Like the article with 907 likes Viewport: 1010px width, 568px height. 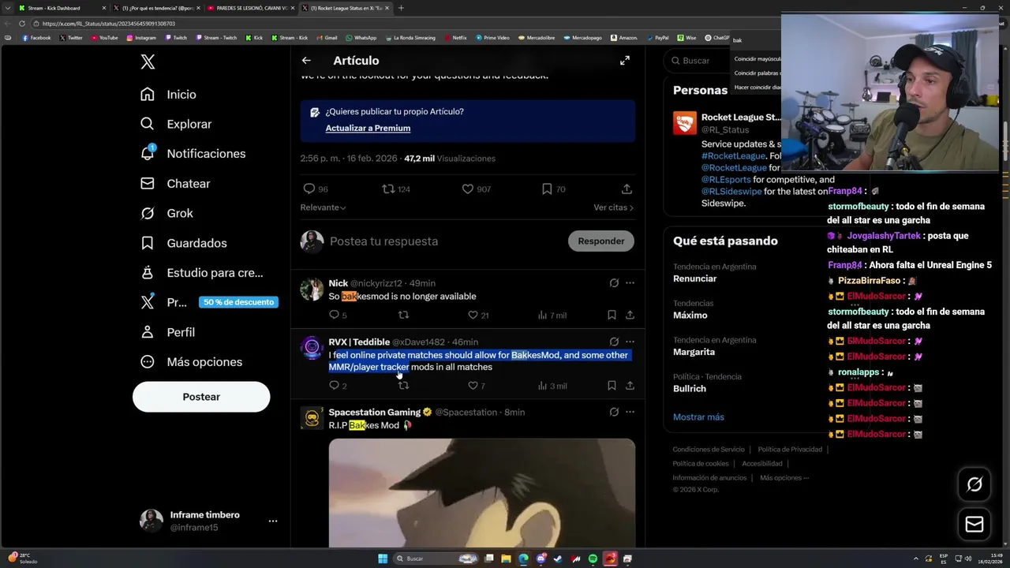476,189
